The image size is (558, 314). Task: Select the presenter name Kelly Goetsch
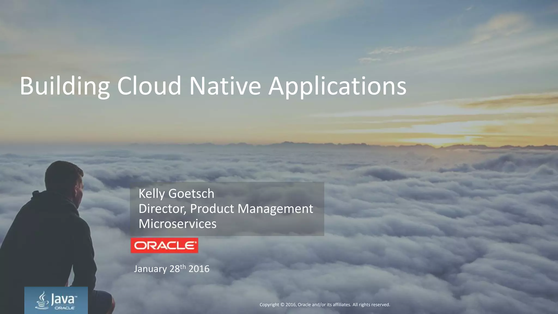tap(176, 194)
